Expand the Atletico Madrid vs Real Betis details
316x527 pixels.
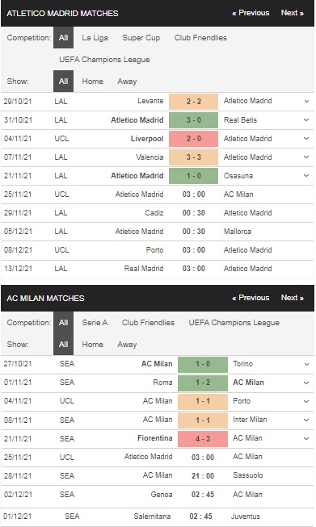click(x=306, y=120)
